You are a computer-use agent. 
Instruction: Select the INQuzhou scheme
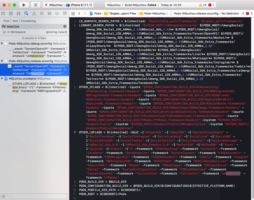(54, 5)
